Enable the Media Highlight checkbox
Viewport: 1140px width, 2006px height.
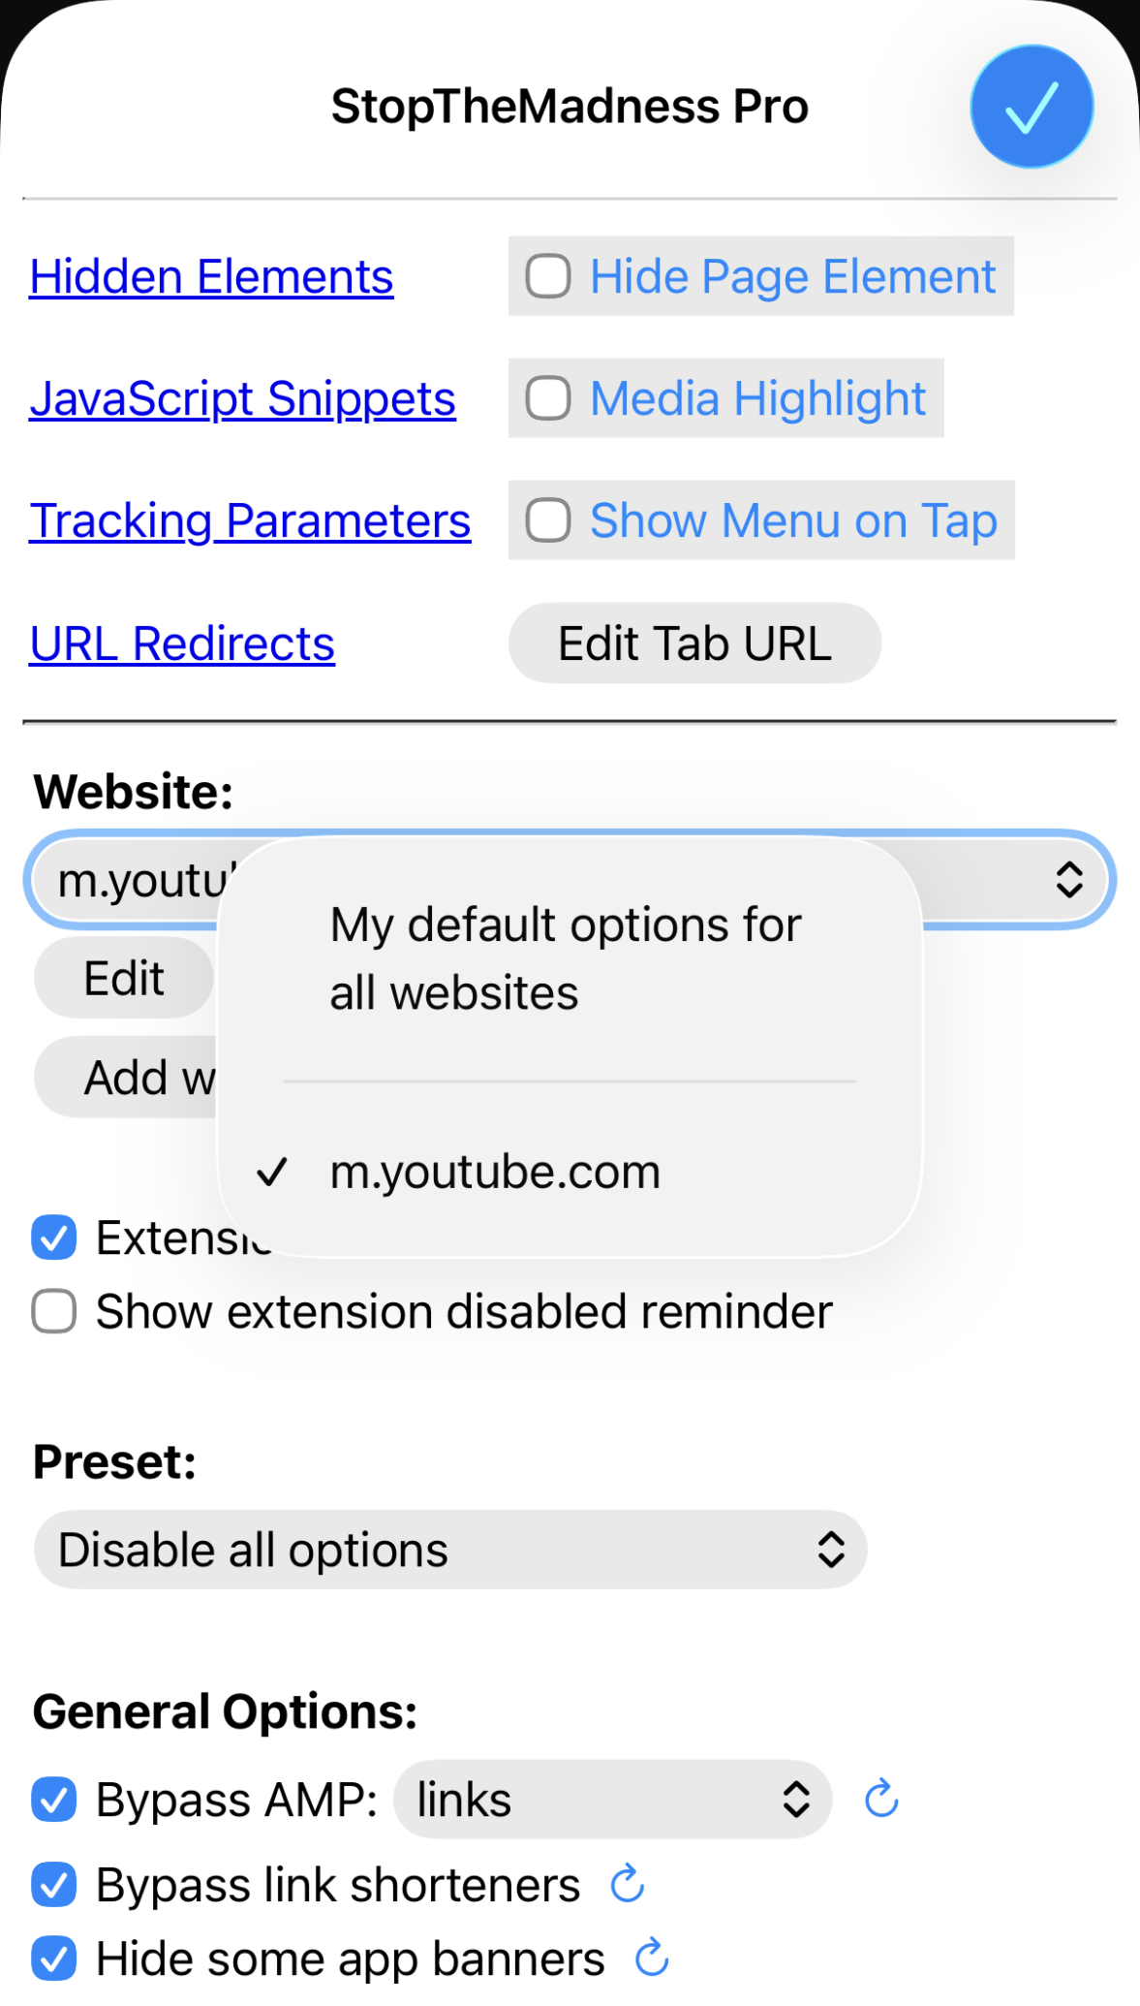pos(548,398)
